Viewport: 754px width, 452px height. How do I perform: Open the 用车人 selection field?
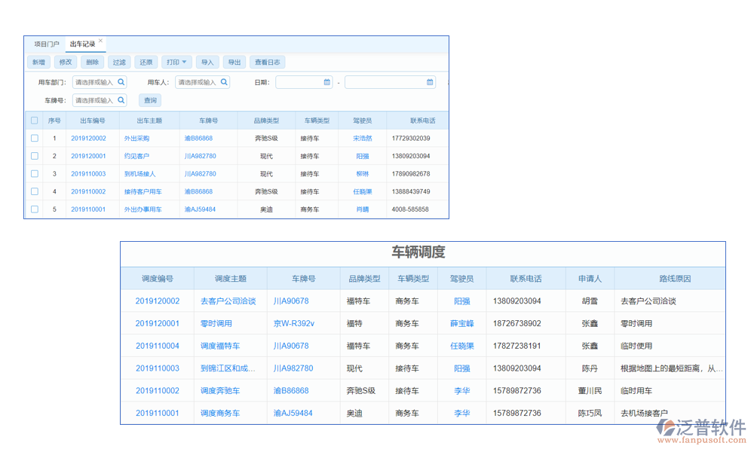coord(198,81)
